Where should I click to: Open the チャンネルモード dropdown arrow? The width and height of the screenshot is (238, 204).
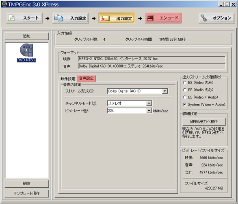pos(149,103)
